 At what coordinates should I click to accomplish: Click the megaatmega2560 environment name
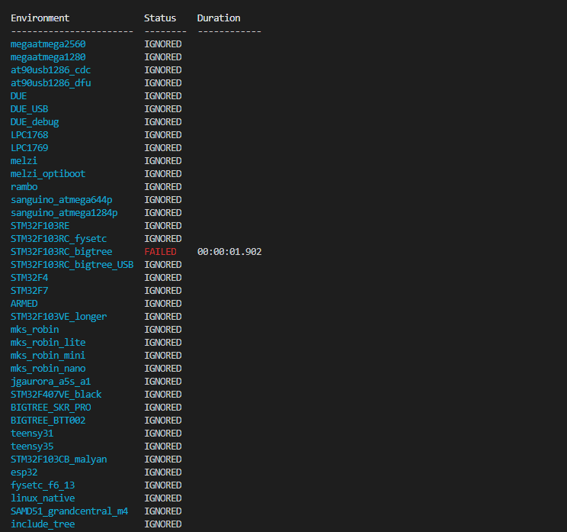click(x=48, y=44)
